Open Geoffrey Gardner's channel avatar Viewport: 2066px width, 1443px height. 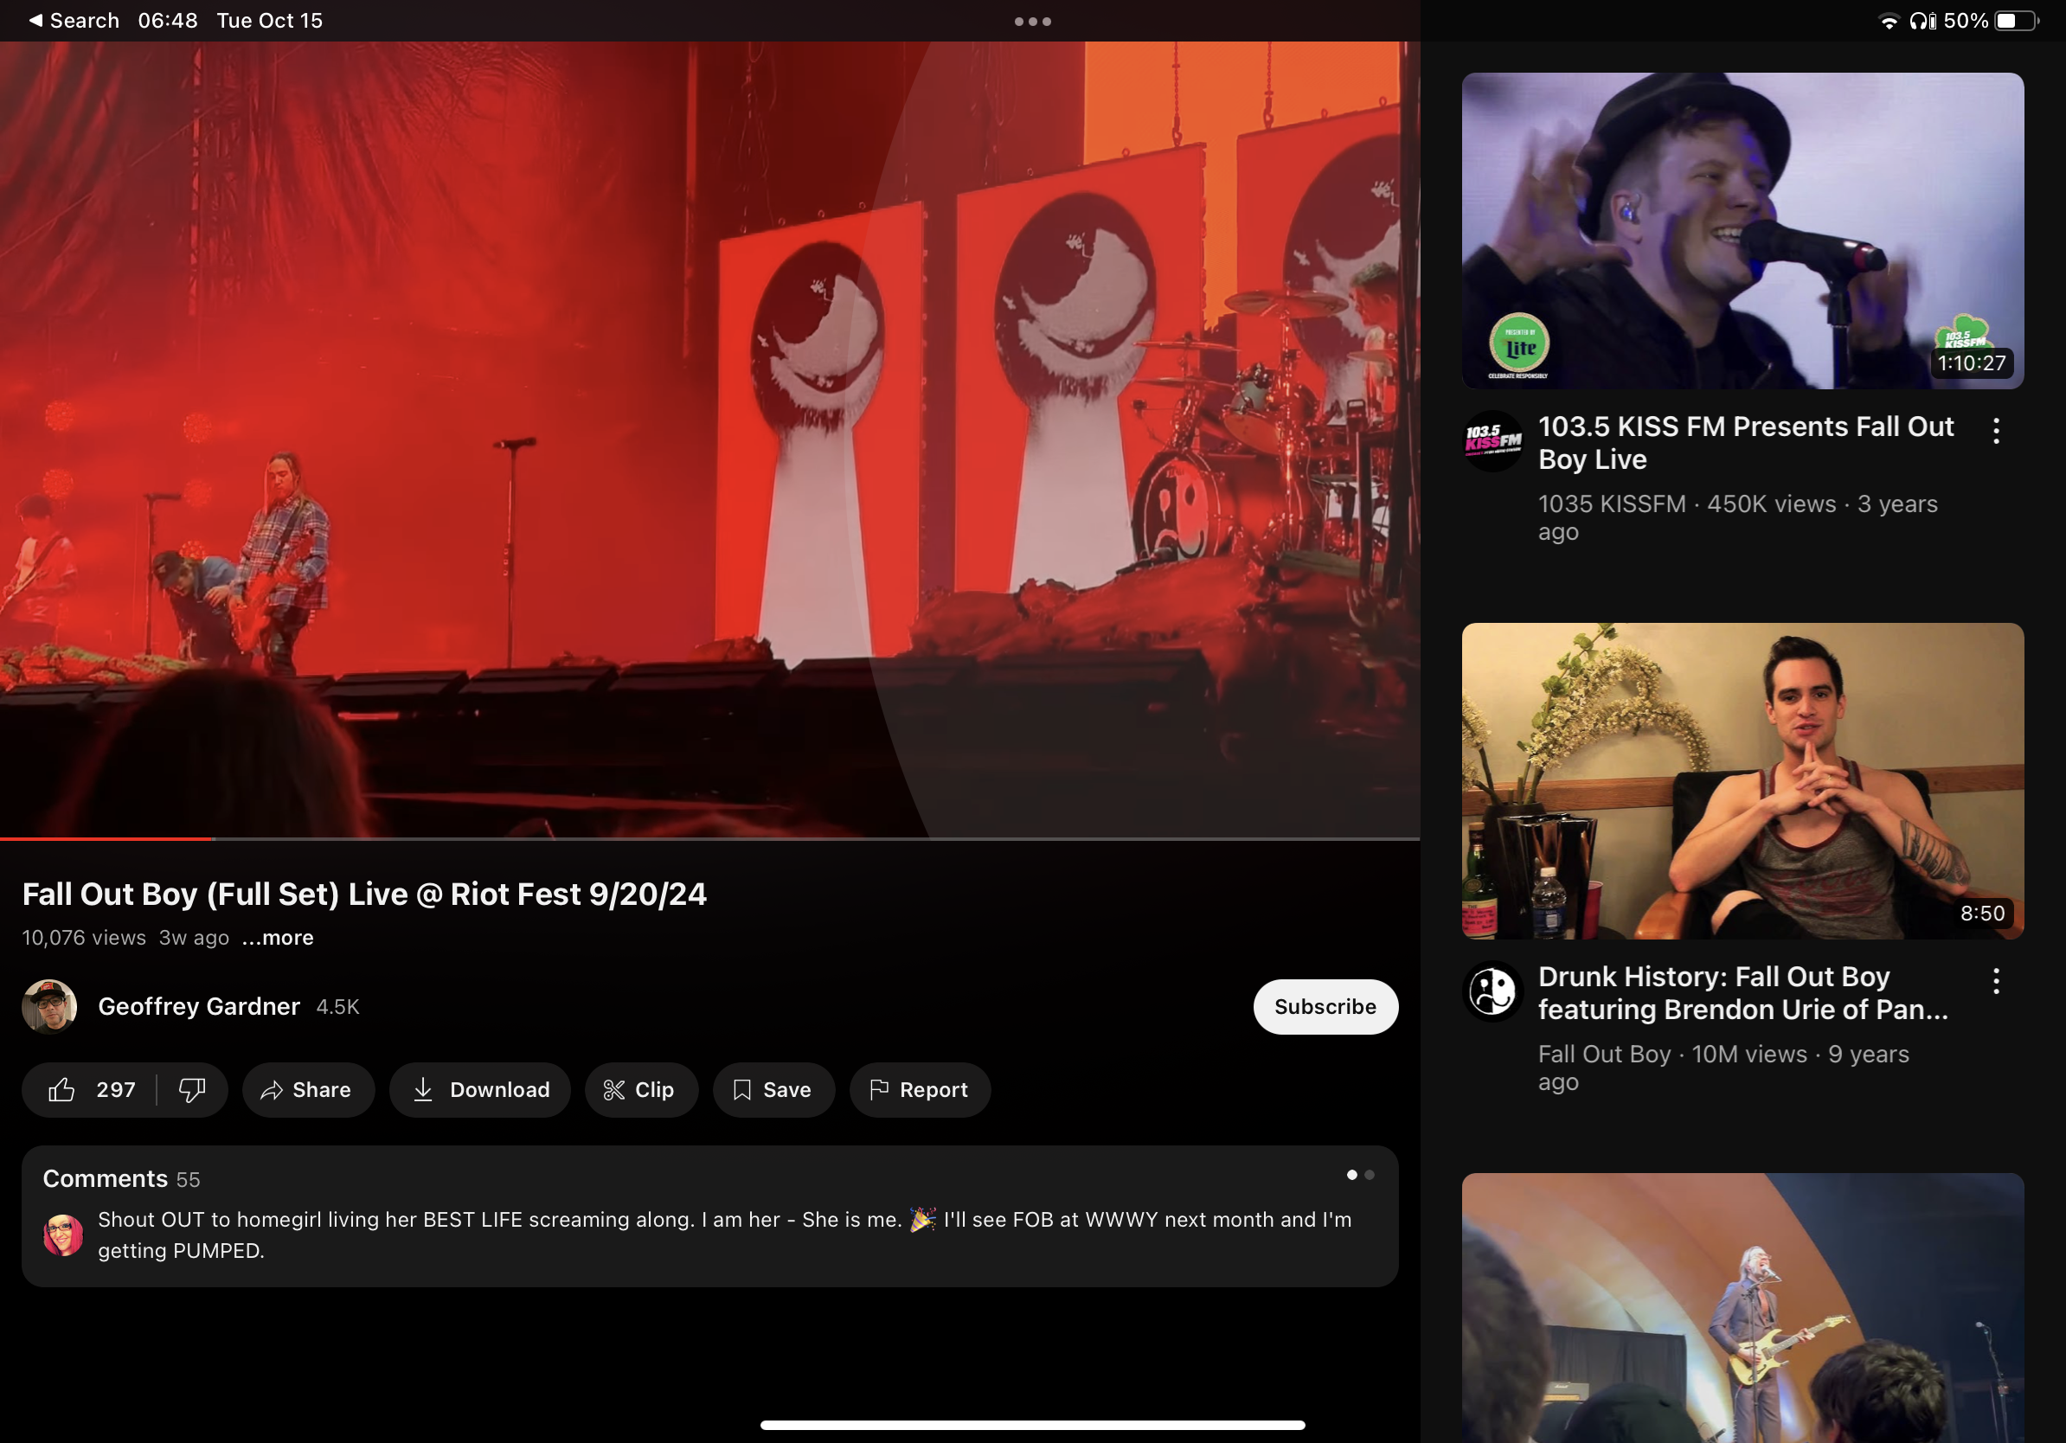[x=49, y=1006]
